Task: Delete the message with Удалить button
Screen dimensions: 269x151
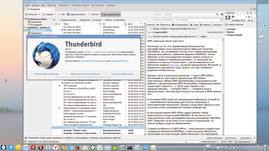Action: [205, 24]
